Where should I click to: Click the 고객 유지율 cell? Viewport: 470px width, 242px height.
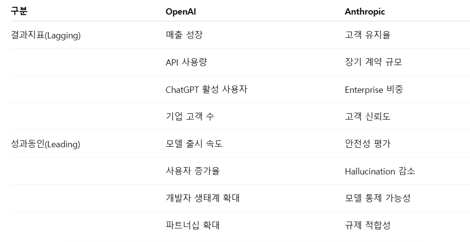[368, 35]
